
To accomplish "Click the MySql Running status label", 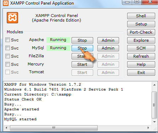I will pos(58,48).
